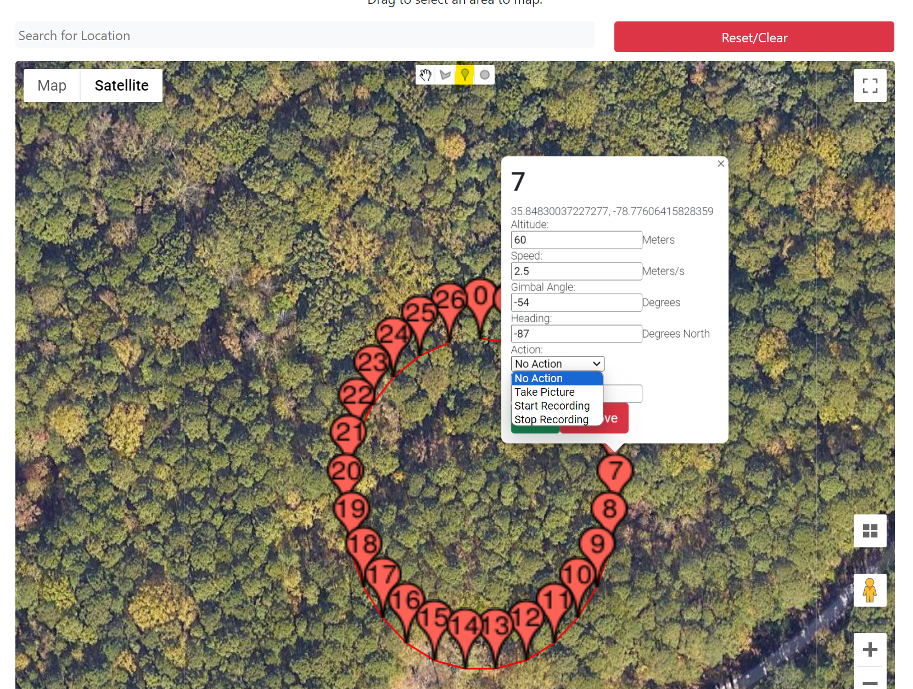This screenshot has width=913, height=689.
Task: Select the circle drawing tool
Action: (484, 75)
